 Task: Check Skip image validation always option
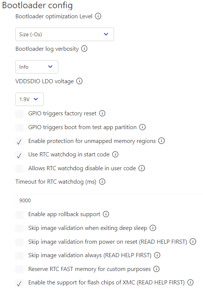19,256
